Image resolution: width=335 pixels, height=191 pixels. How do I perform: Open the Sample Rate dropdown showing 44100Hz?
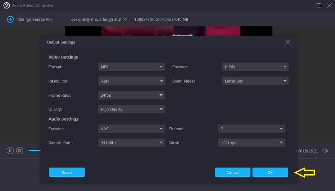pyautogui.click(x=131, y=143)
